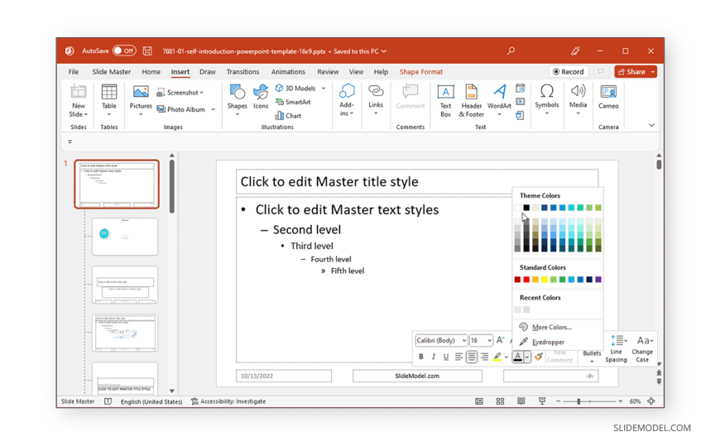The width and height of the screenshot is (720, 446).
Task: Toggle Bold in the mini toolbar
Action: pos(420,357)
